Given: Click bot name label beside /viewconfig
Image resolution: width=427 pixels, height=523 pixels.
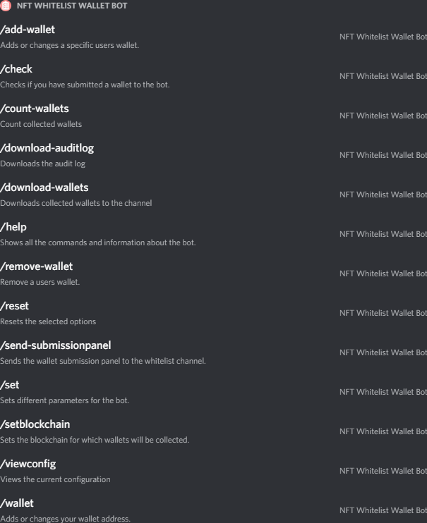Looking at the screenshot, I should tap(383, 470).
